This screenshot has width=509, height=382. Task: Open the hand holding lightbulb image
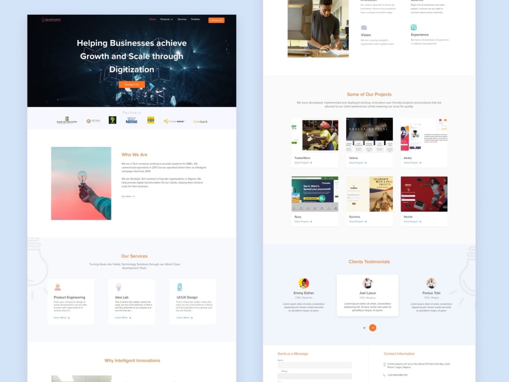click(x=81, y=183)
